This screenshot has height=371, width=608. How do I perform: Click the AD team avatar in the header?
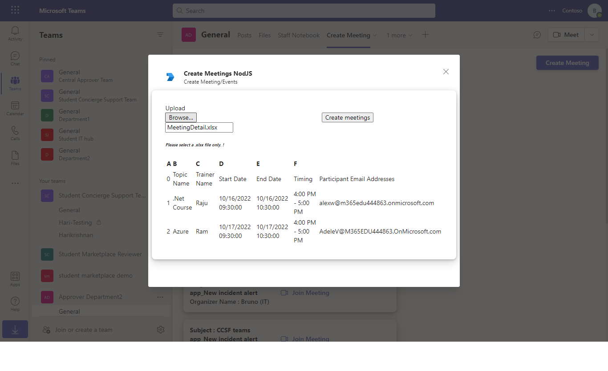click(x=189, y=35)
